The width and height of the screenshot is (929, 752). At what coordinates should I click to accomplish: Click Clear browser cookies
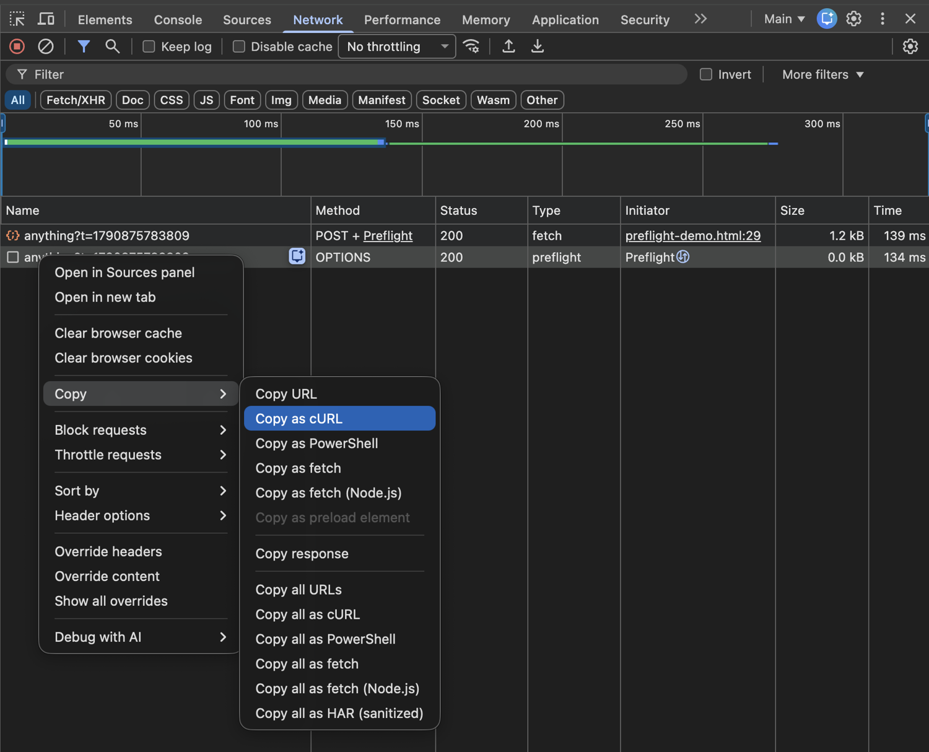[x=141, y=358]
